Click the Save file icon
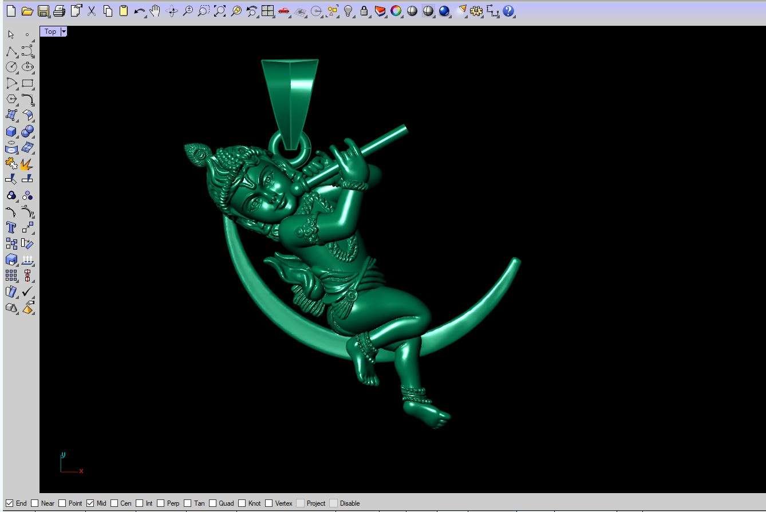This screenshot has width=766, height=512. (x=43, y=11)
